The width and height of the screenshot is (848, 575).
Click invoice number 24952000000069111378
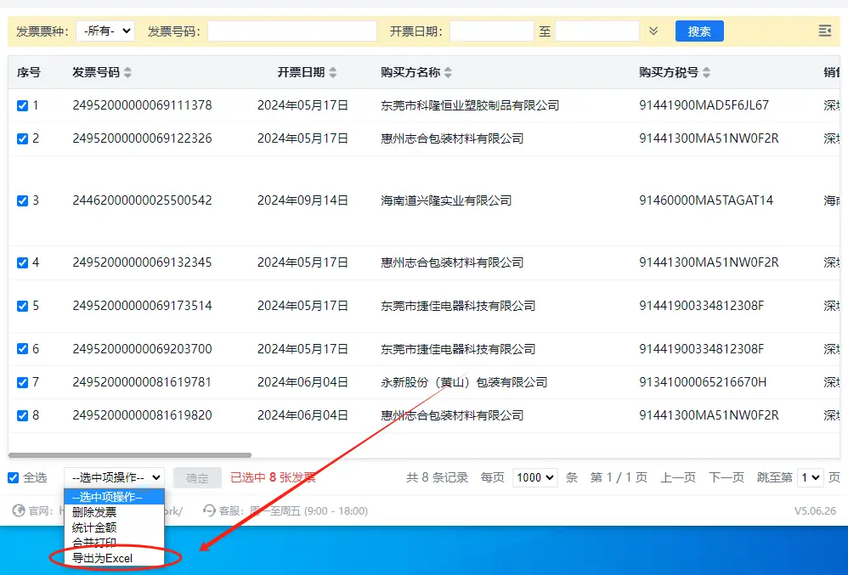[x=142, y=105]
